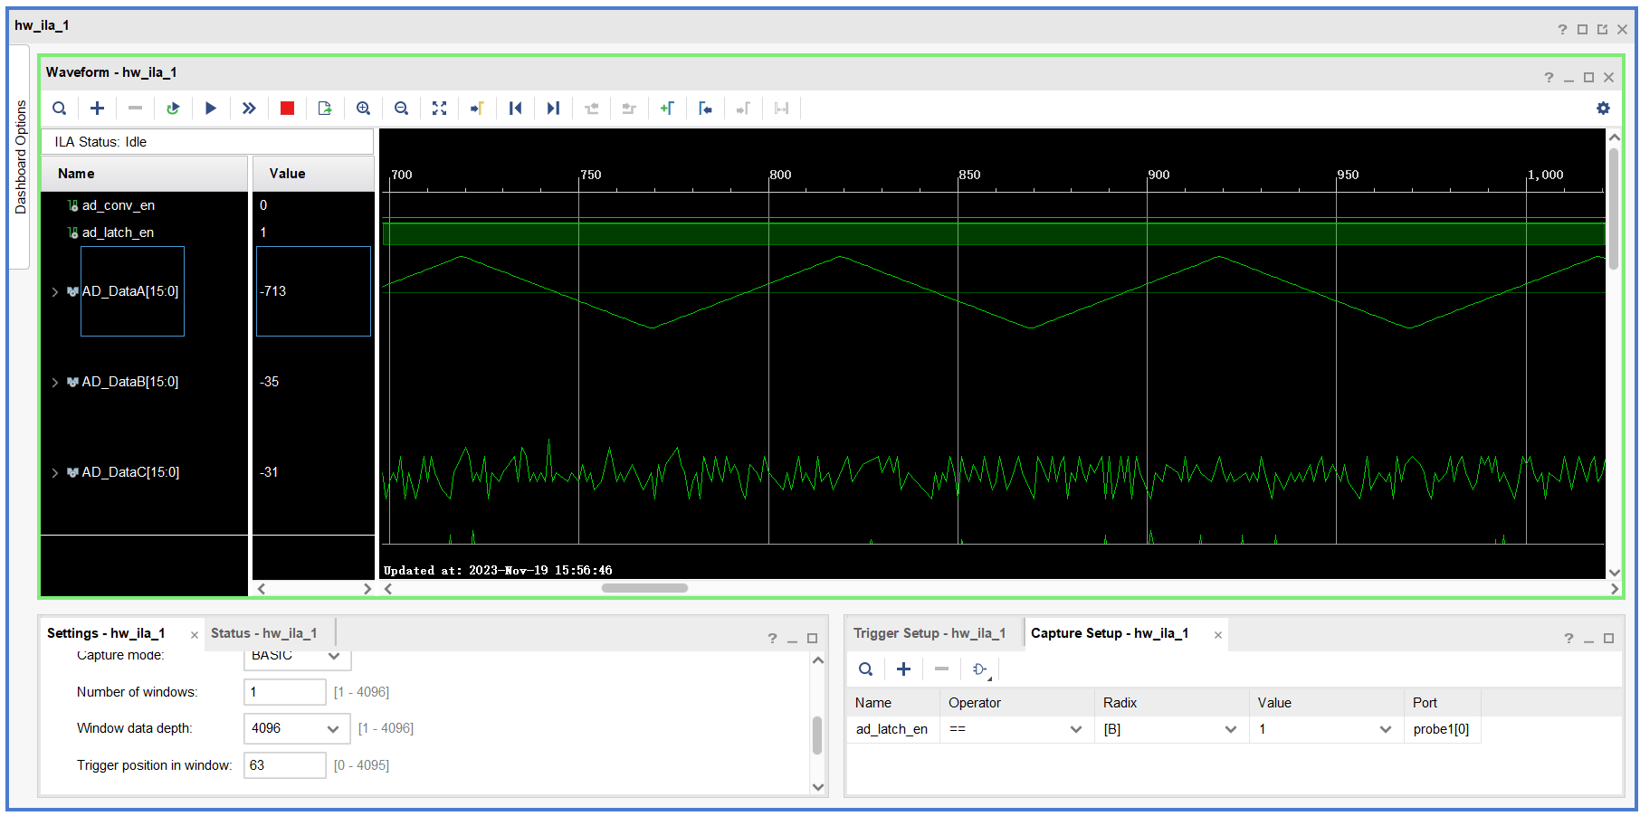Select the AD_DataB[15:0] signal name
The width and height of the screenshot is (1640, 816).
(130, 382)
